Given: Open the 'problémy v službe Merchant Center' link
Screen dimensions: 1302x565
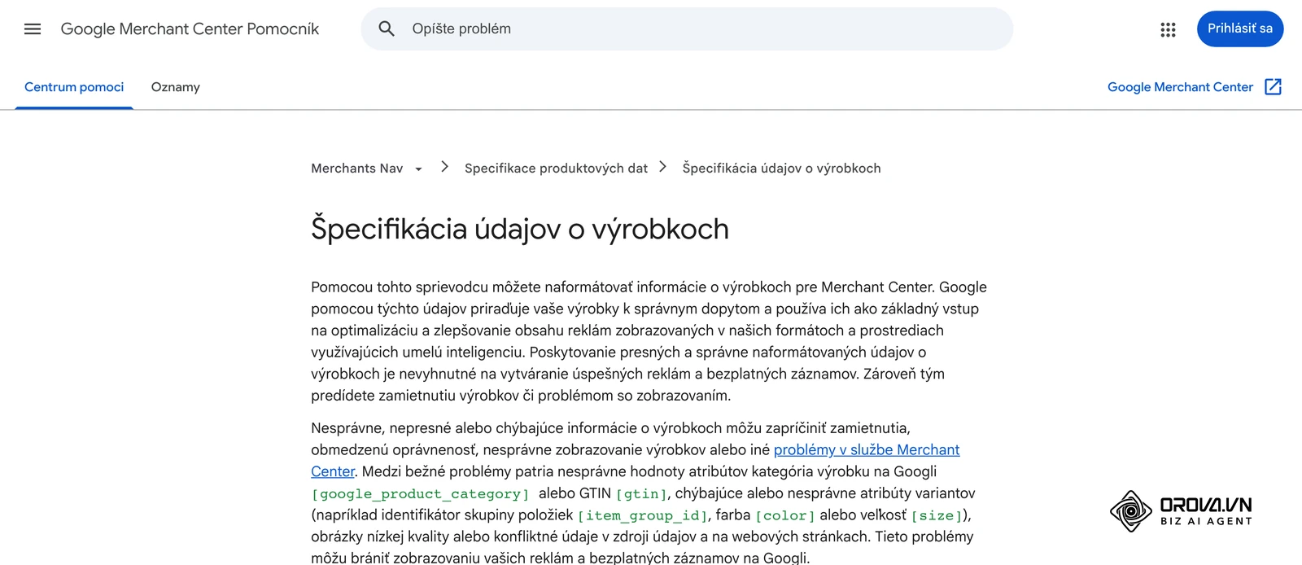Looking at the screenshot, I should coord(866,450).
